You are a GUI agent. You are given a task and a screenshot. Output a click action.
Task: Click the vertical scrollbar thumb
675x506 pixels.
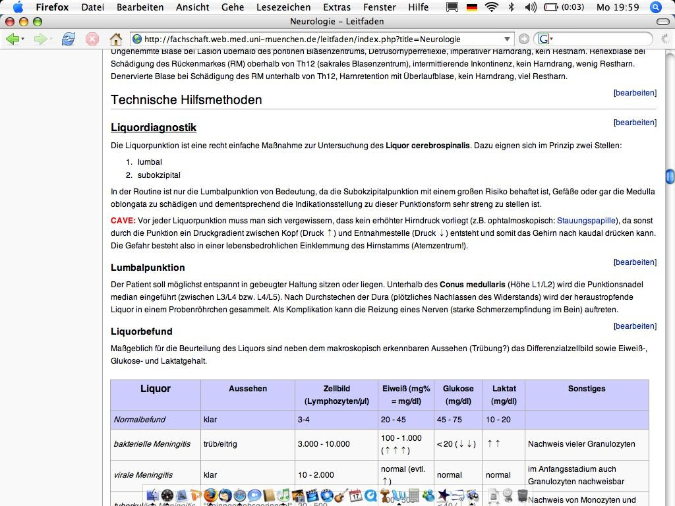670,177
